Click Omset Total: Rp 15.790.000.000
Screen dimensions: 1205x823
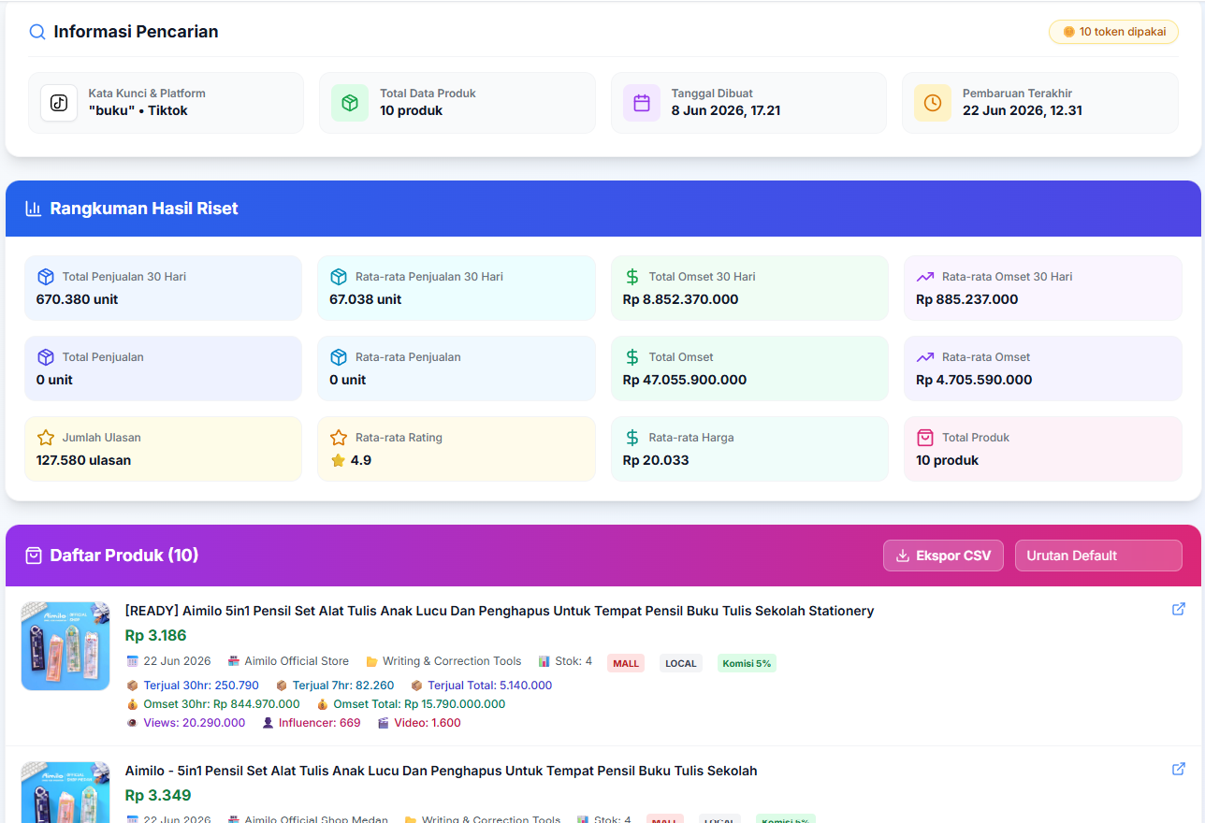[419, 704]
